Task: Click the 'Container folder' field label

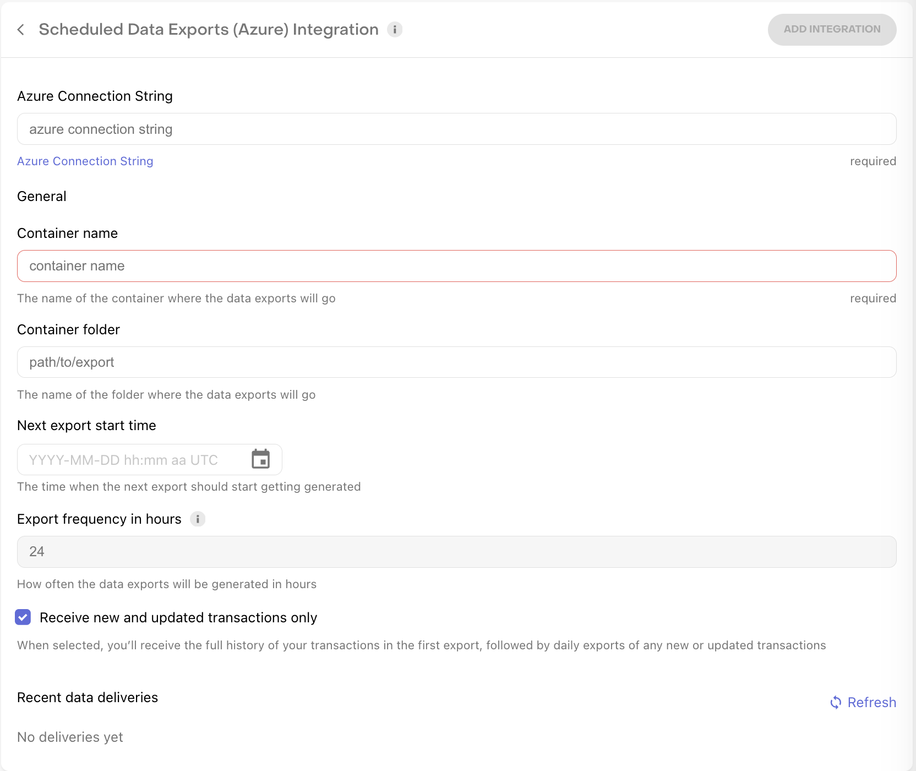Action: [x=68, y=329]
